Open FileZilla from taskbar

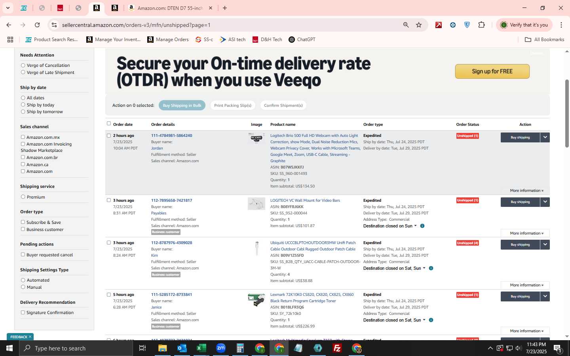(x=337, y=348)
